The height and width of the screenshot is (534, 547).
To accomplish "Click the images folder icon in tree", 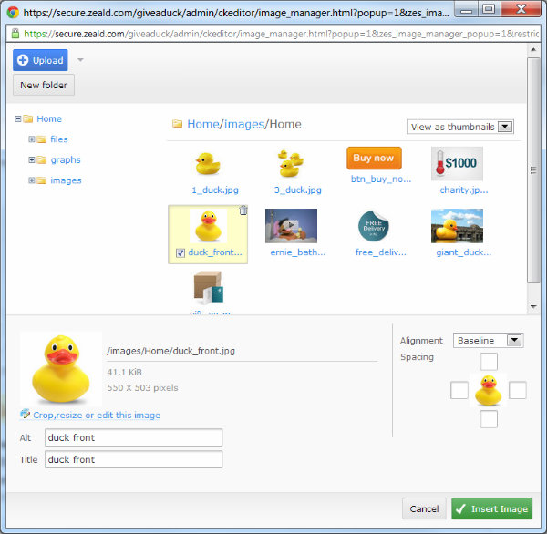I will [42, 180].
